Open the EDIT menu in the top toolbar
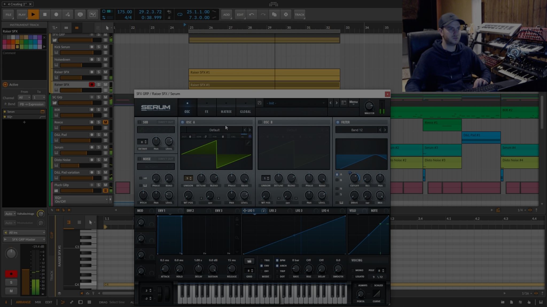Image resolution: width=547 pixels, height=307 pixels. pos(240,14)
